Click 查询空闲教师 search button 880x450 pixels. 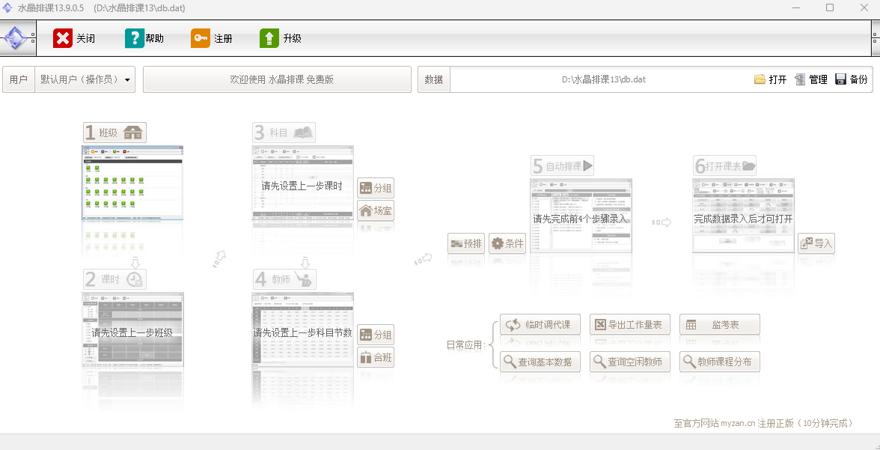coord(630,362)
